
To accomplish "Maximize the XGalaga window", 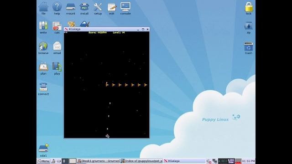I will (143, 29).
